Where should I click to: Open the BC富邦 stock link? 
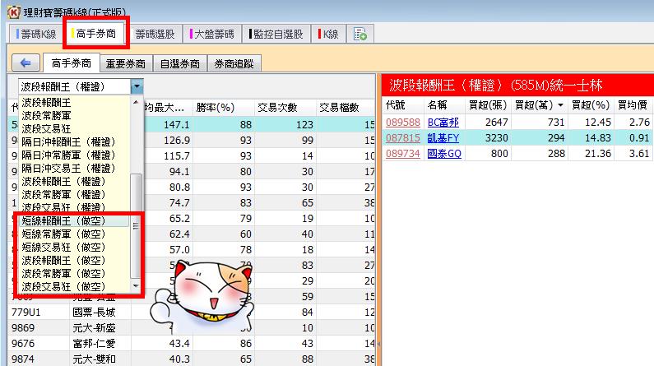pyautogui.click(x=443, y=123)
